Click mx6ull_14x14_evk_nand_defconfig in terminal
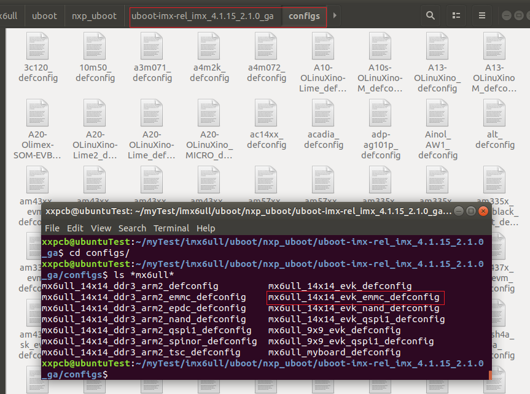Image resolution: width=530 pixels, height=394 pixels. coord(354,308)
